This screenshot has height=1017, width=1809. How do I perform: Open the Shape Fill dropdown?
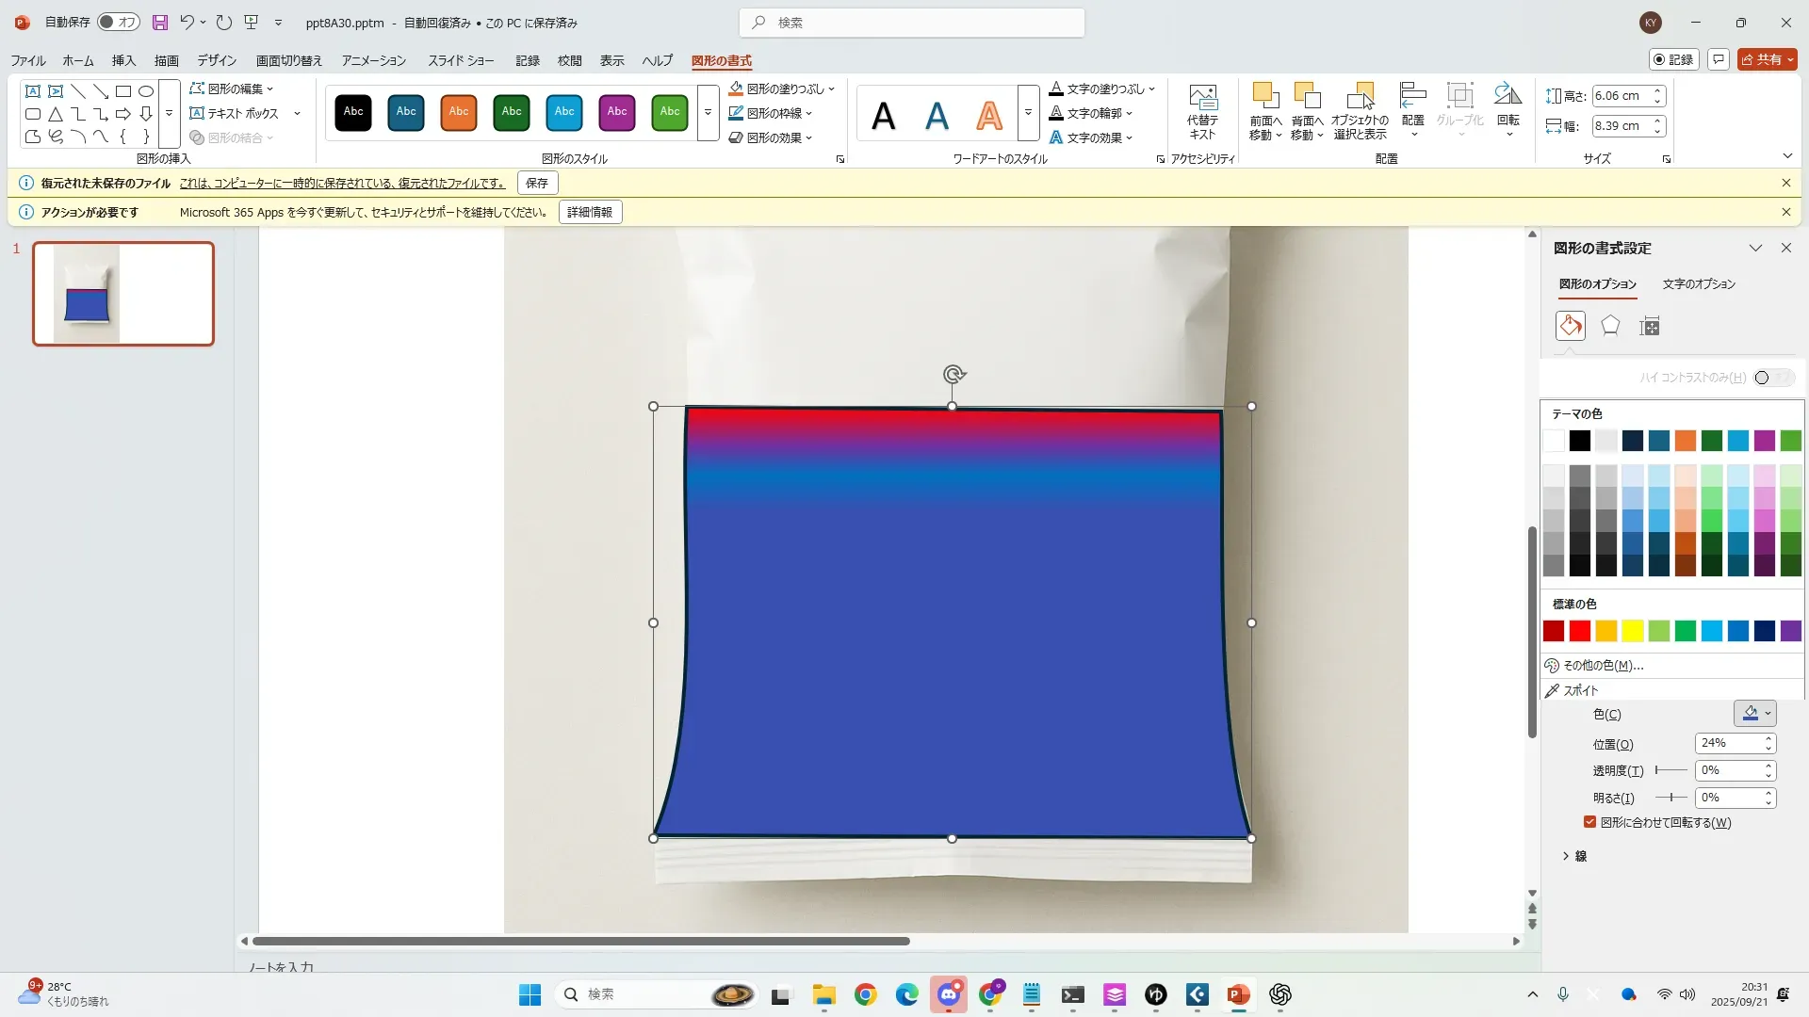pyautogui.click(x=831, y=89)
